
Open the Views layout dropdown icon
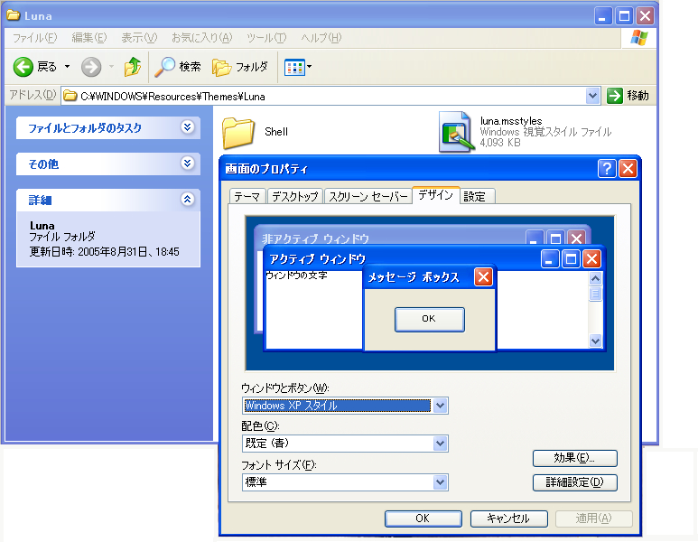(298, 67)
